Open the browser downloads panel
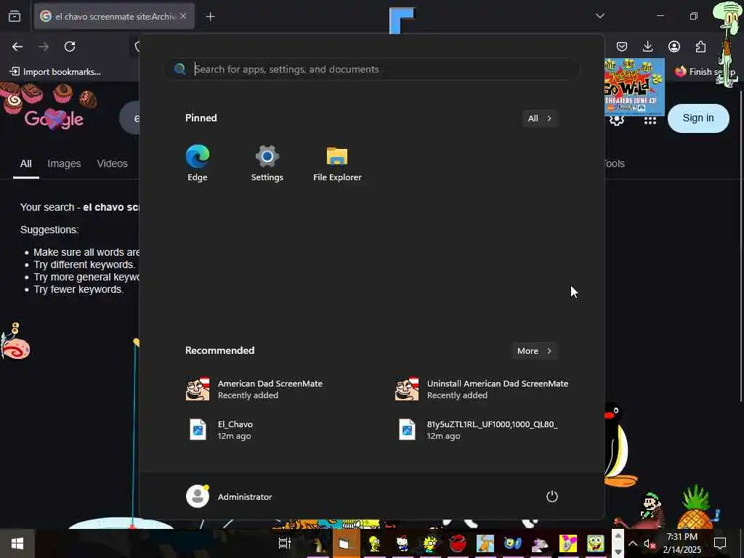 [647, 46]
